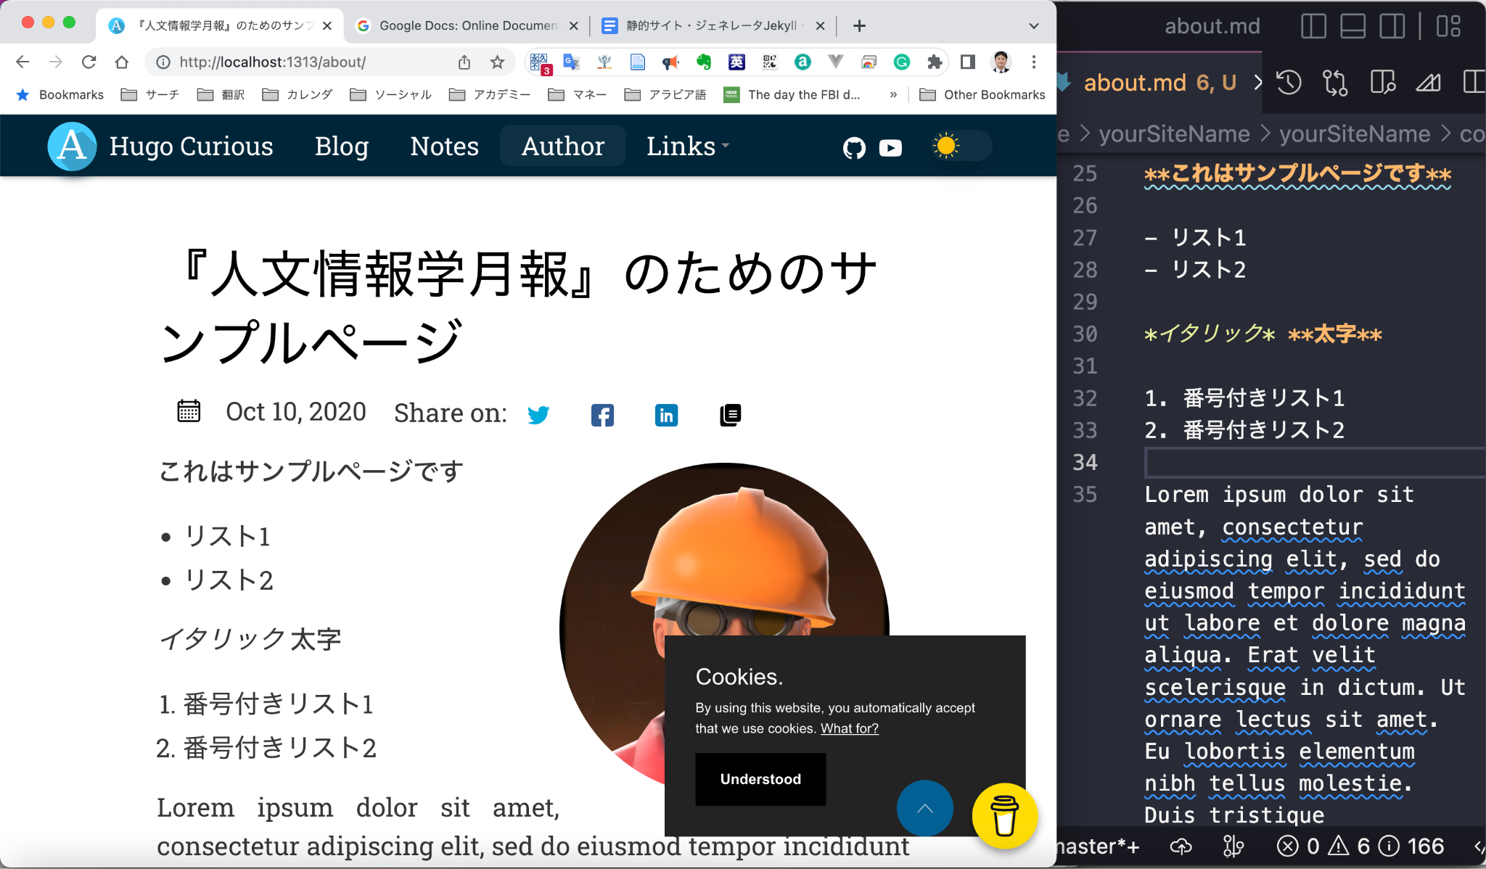Customize VS Code layout icon
Screen dimensions: 1486x869
click(1448, 26)
